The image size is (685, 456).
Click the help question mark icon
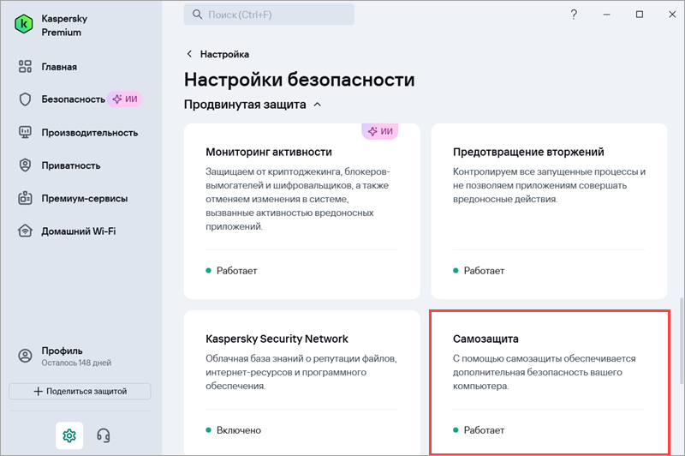[x=574, y=15]
